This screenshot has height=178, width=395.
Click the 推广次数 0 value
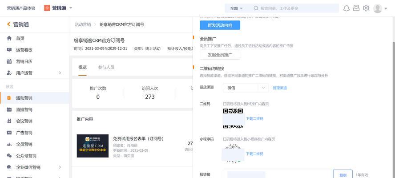point(98,97)
